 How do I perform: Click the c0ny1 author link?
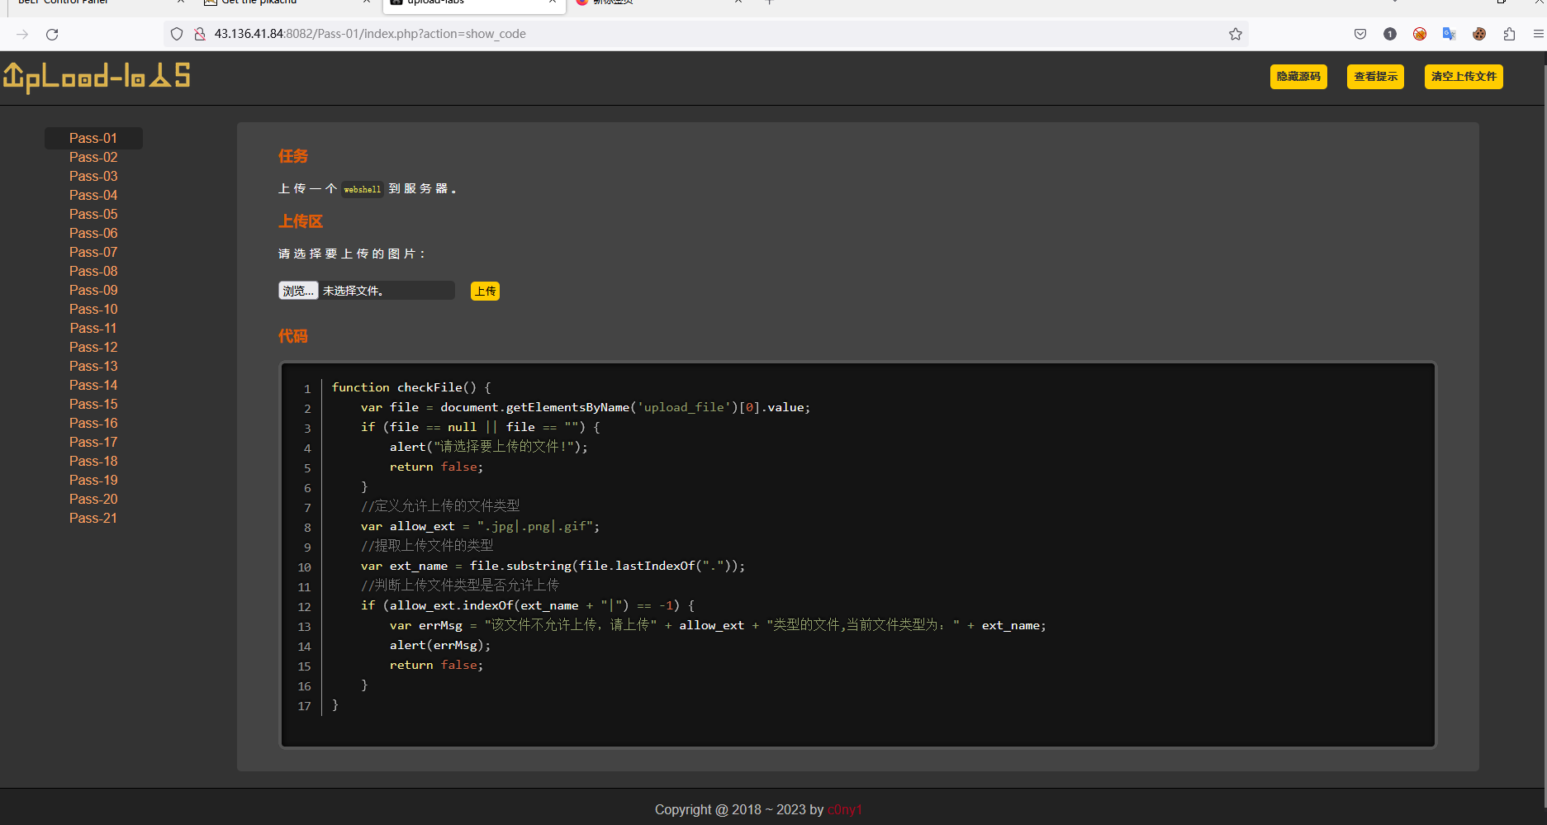click(x=845, y=809)
